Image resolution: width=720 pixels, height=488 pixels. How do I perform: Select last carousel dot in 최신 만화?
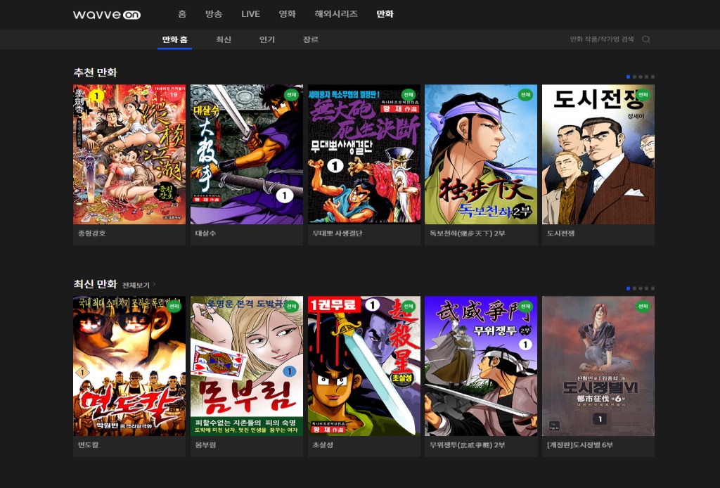point(652,288)
